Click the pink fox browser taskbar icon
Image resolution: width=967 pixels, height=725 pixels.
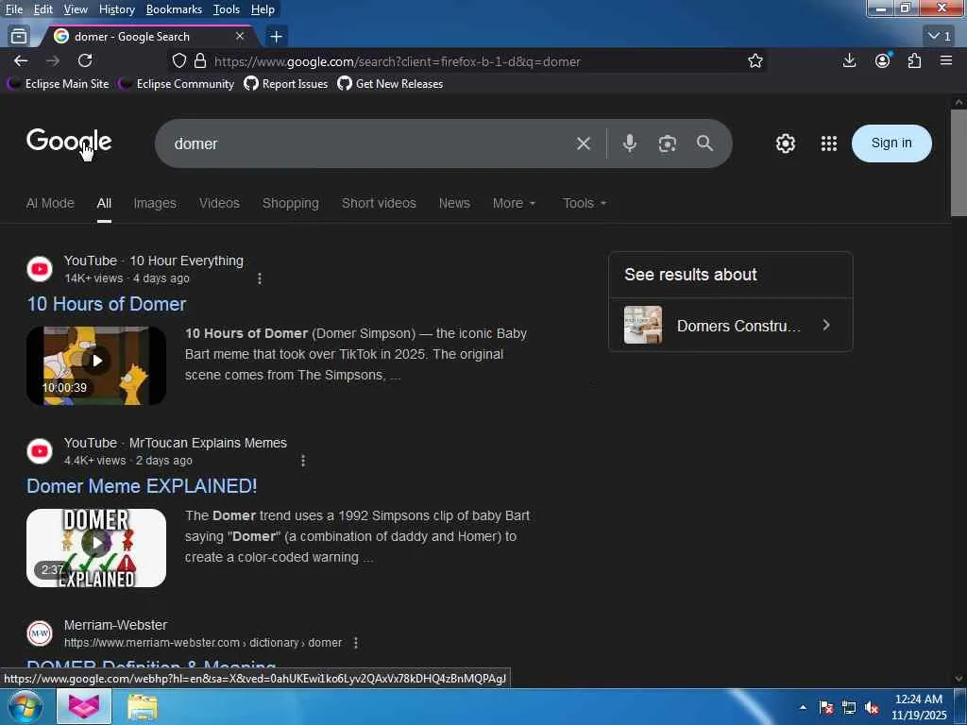point(84,707)
